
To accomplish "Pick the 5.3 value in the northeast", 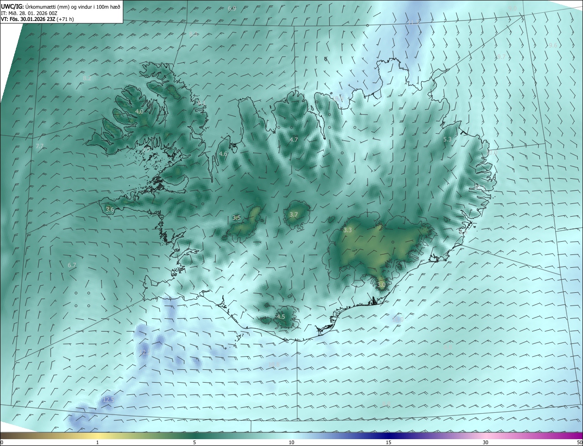I will (x=447, y=139).
